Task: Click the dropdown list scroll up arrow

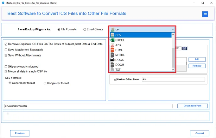Action: pos(173,34)
